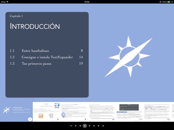174x130 pixels.
Task: Tap the Capítulo 1 label
Action: [16, 16]
